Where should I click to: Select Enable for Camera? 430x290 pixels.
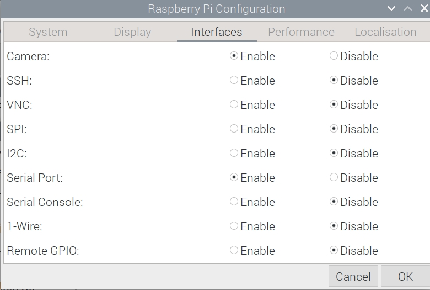pos(234,56)
